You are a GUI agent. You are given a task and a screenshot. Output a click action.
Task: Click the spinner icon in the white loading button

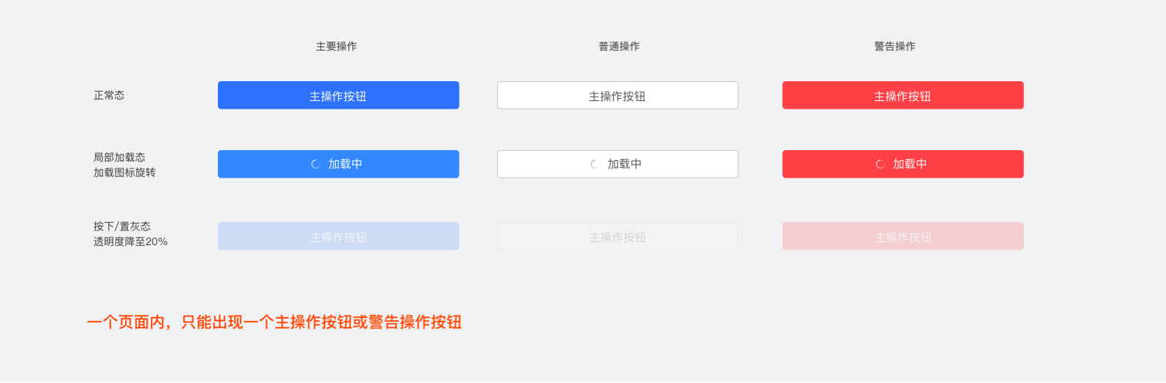pyautogui.click(x=595, y=164)
